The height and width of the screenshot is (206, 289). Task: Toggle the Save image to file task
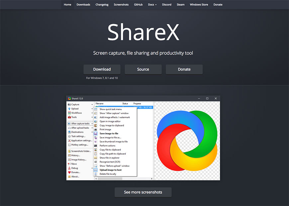click(109, 133)
